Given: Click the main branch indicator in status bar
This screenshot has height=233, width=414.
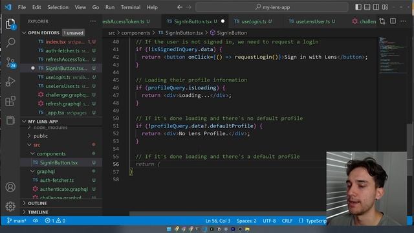Looking at the screenshot, I should point(16,221).
